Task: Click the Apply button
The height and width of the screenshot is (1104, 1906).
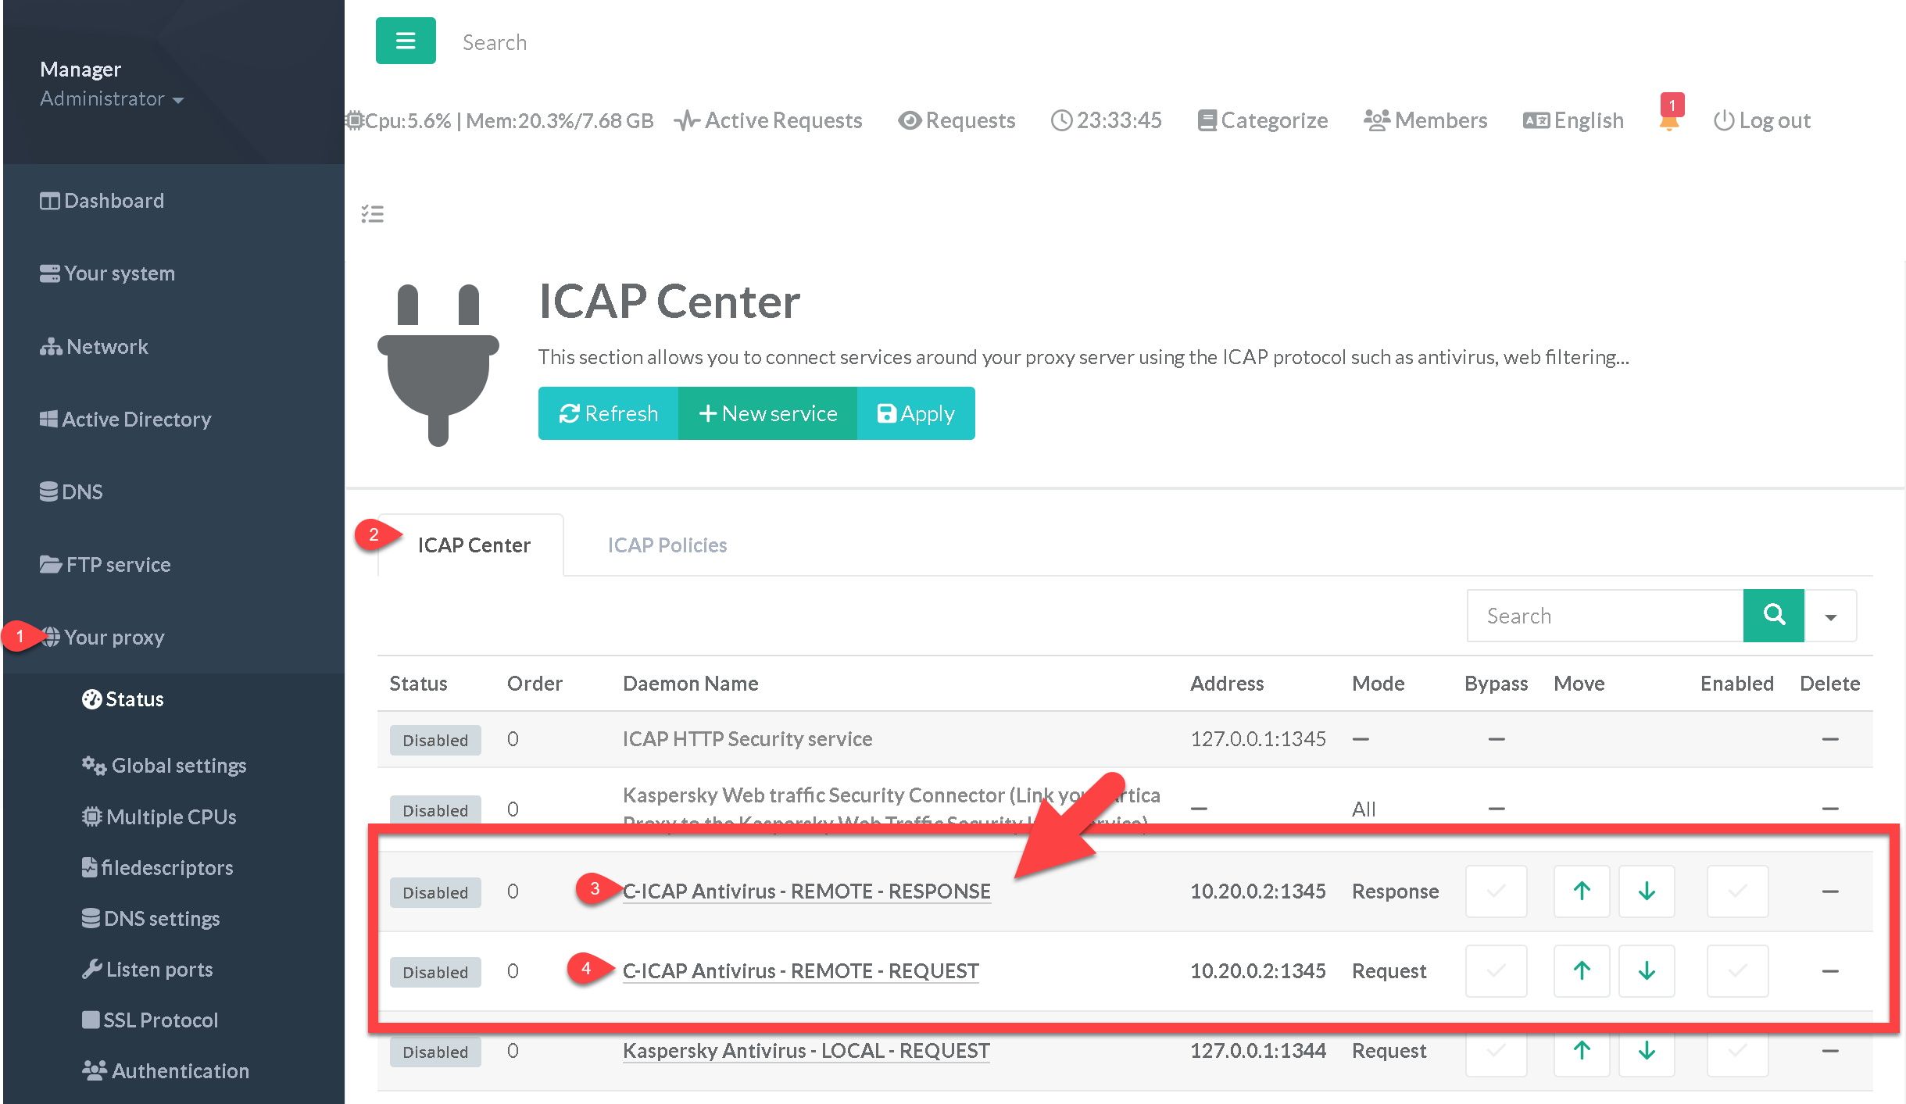Action: click(916, 413)
